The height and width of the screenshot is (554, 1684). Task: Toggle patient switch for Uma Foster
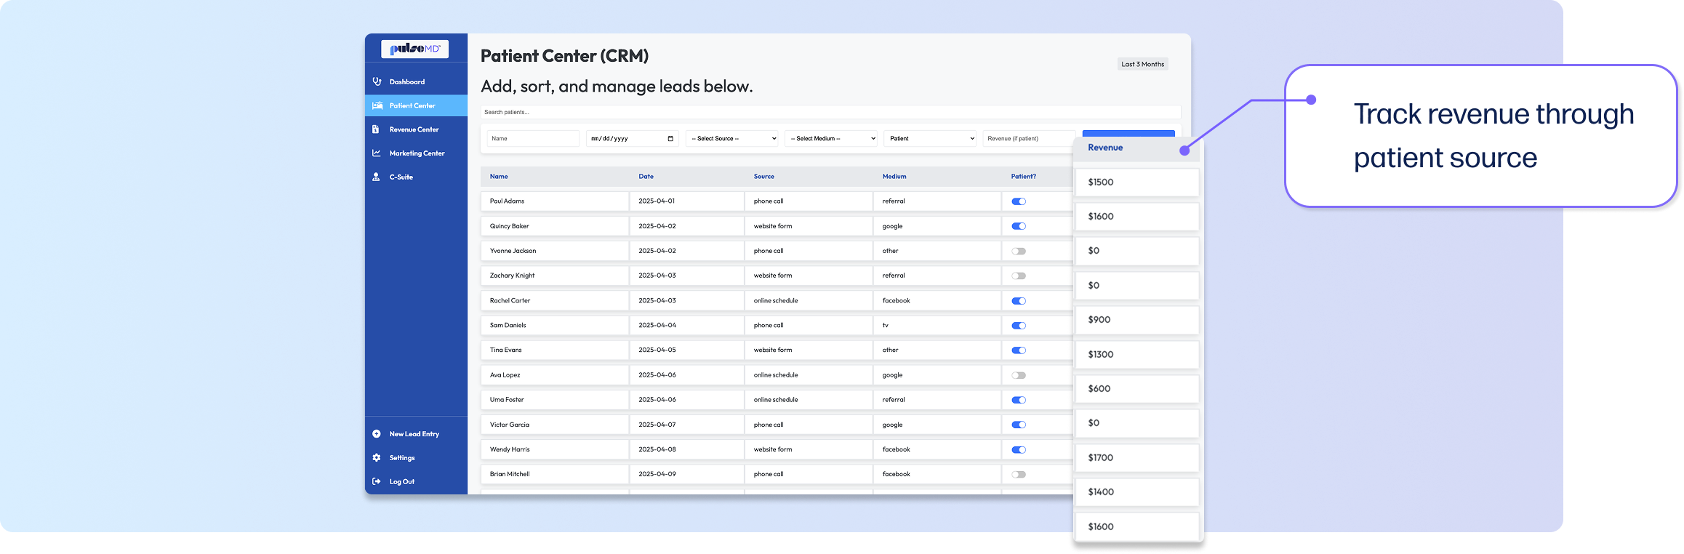tap(1019, 400)
